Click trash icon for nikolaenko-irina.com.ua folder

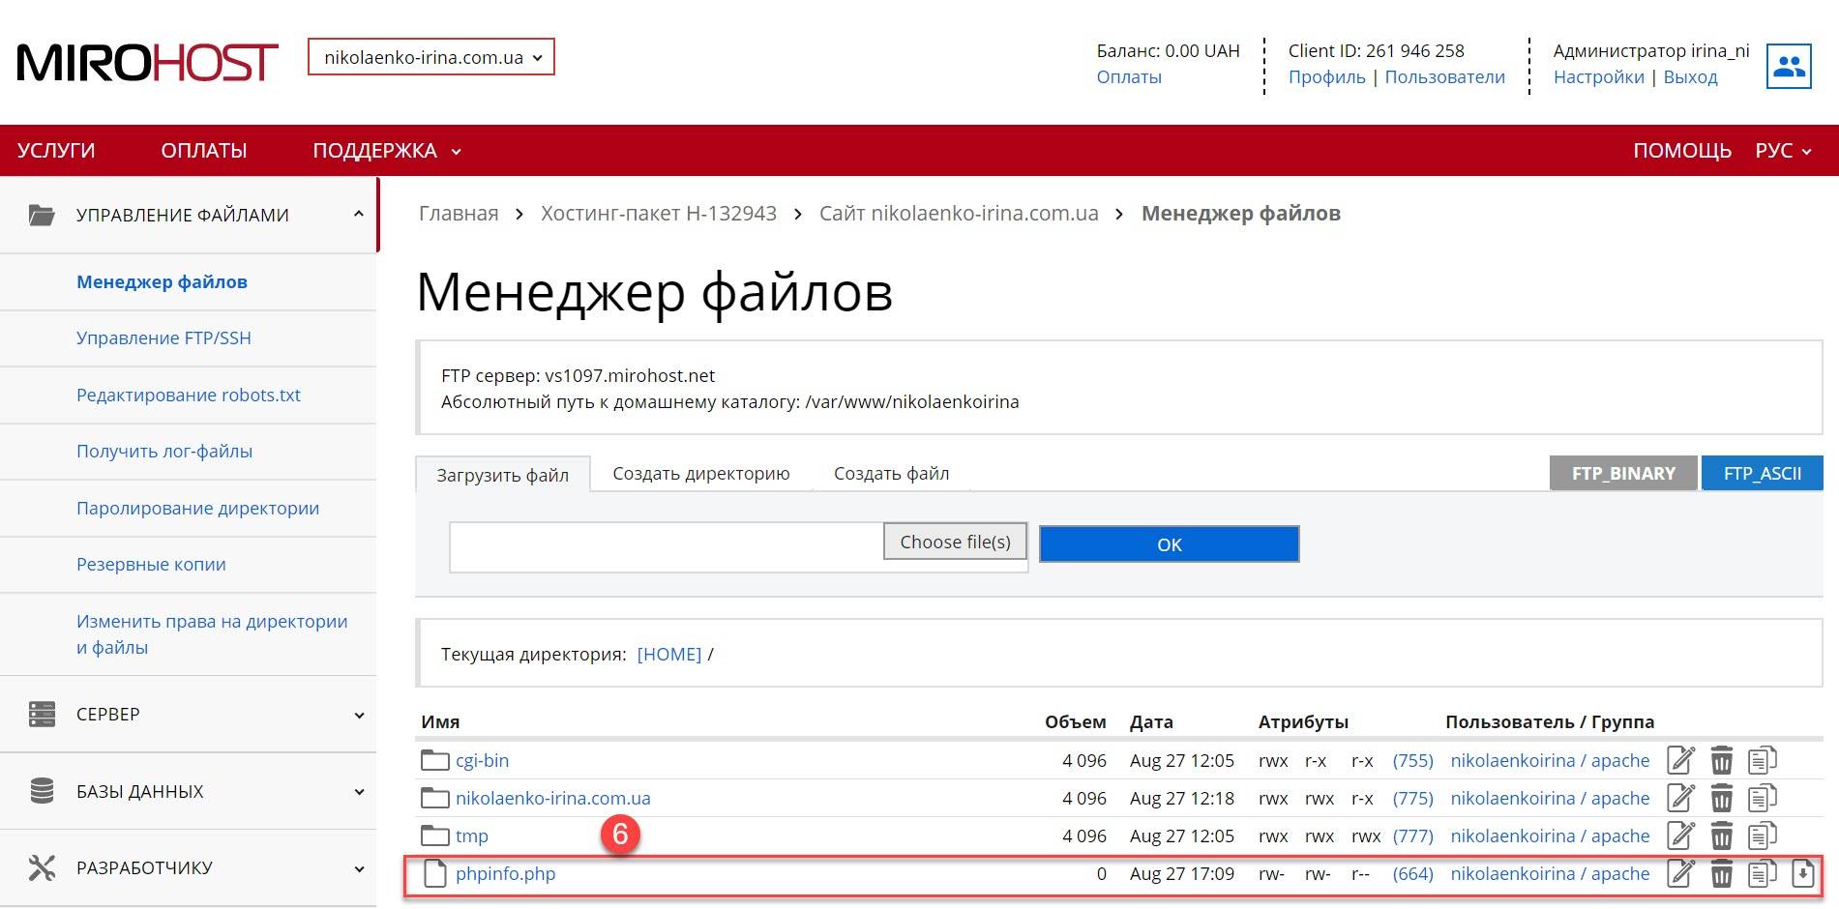tap(1722, 799)
